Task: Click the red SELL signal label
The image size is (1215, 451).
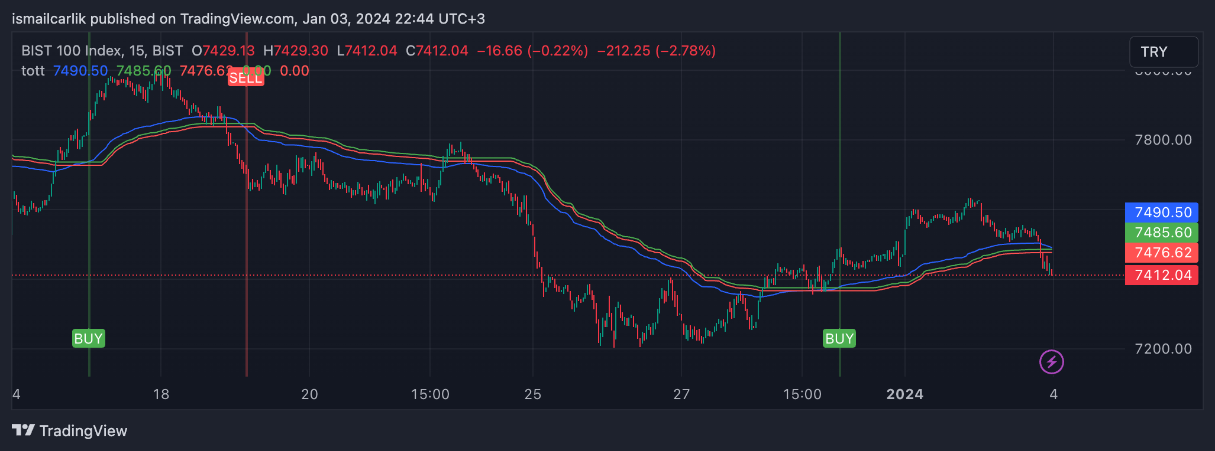Action: (x=245, y=78)
